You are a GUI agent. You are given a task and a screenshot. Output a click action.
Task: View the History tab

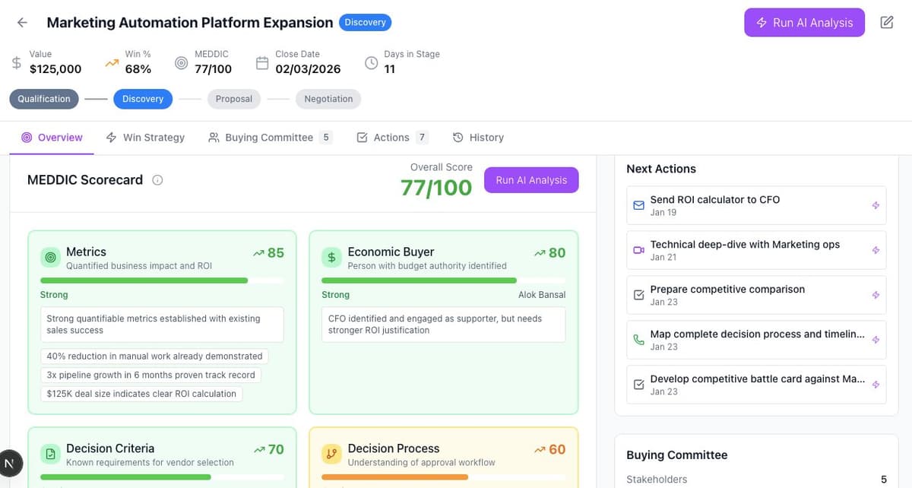(486, 137)
